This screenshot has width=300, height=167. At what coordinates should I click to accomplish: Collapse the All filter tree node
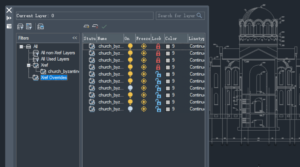click(x=21, y=47)
